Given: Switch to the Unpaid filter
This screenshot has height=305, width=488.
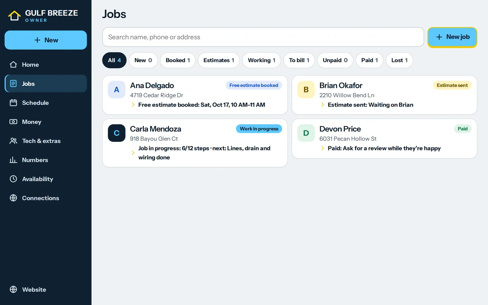Looking at the screenshot, I should point(335,60).
